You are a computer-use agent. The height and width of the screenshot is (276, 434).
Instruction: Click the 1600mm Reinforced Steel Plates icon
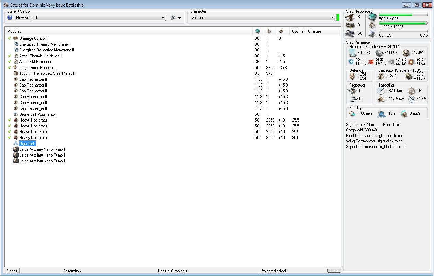pyautogui.click(x=15, y=73)
